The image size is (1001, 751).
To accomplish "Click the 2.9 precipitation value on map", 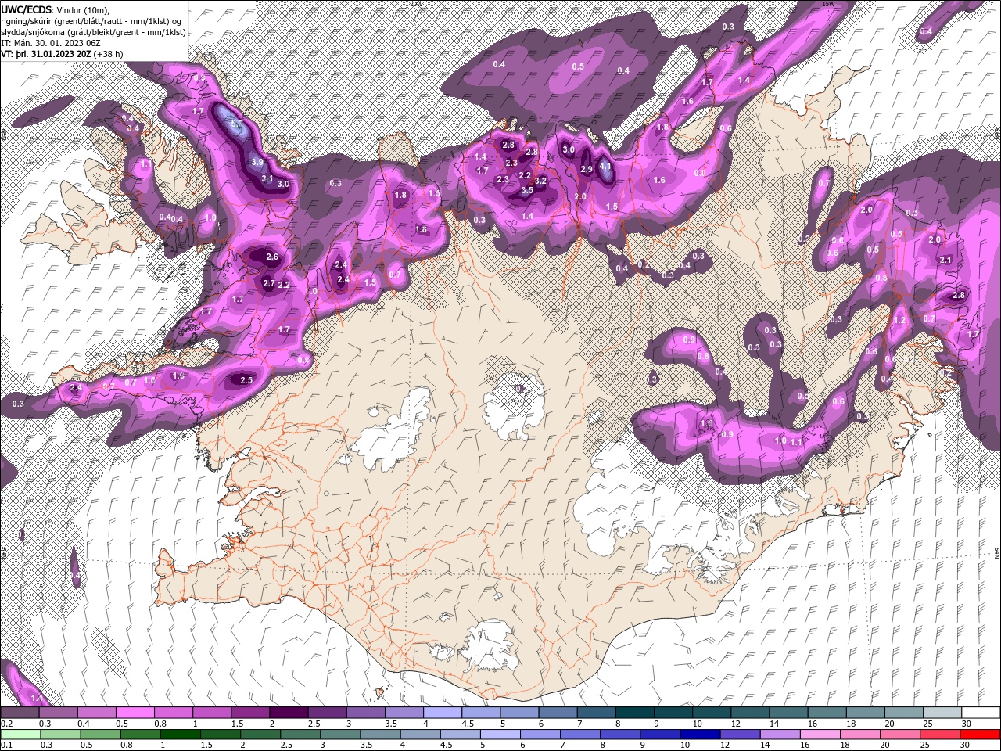I will point(587,170).
